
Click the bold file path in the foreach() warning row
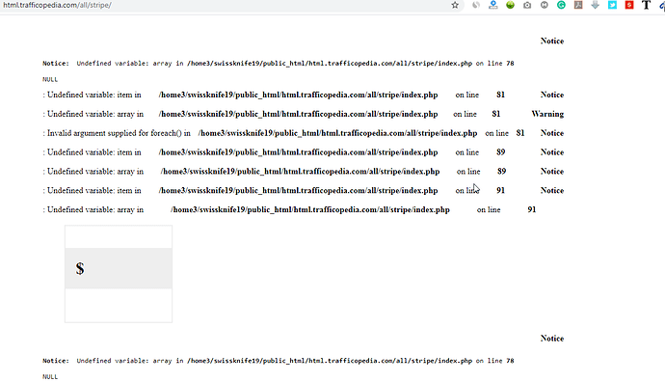337,133
